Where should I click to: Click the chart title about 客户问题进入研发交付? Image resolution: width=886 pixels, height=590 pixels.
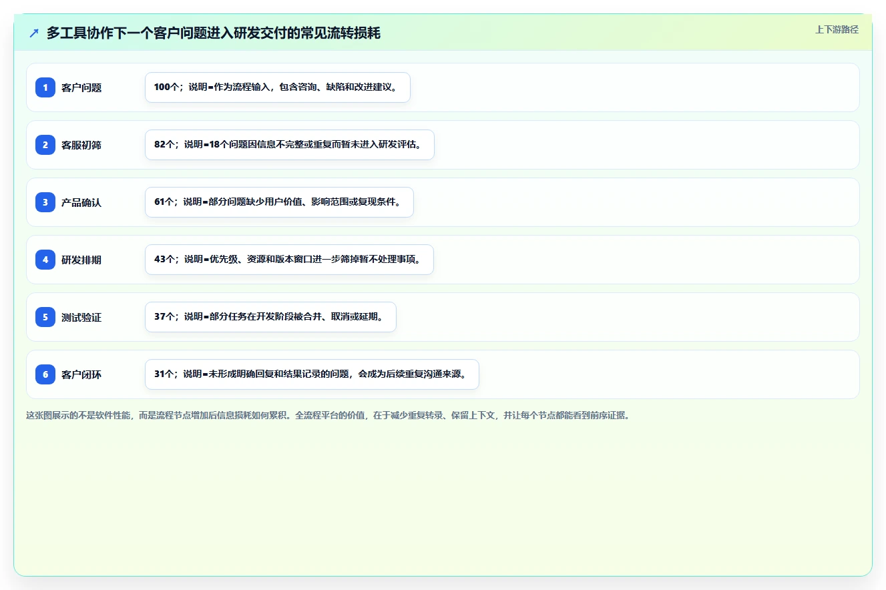[x=214, y=33]
